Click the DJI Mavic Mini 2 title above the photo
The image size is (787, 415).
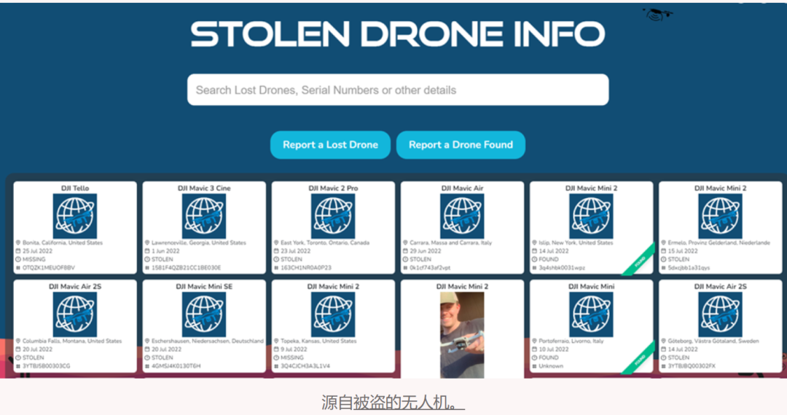click(462, 286)
